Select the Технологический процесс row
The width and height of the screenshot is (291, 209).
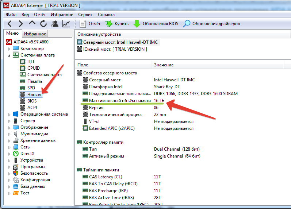click(125, 115)
